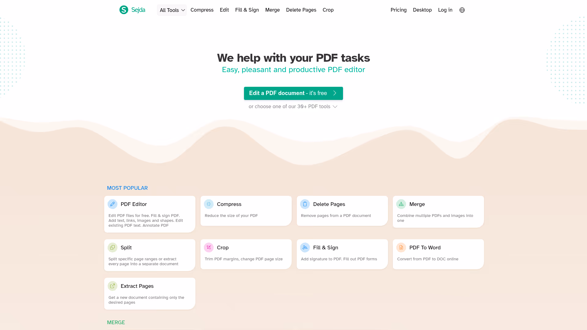The height and width of the screenshot is (330, 587).
Task: Select the Split tool icon
Action: (113, 248)
